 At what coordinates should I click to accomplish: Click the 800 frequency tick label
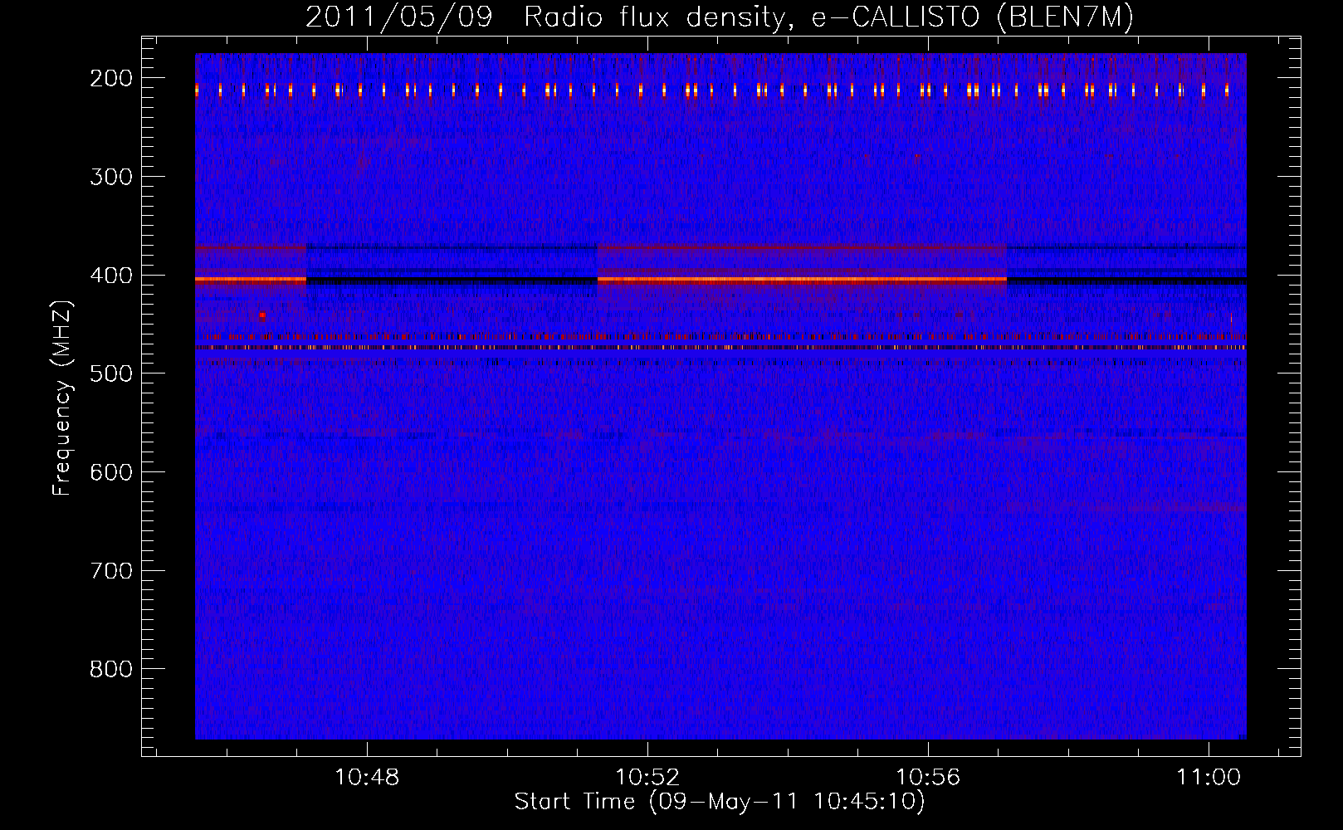[x=110, y=669]
